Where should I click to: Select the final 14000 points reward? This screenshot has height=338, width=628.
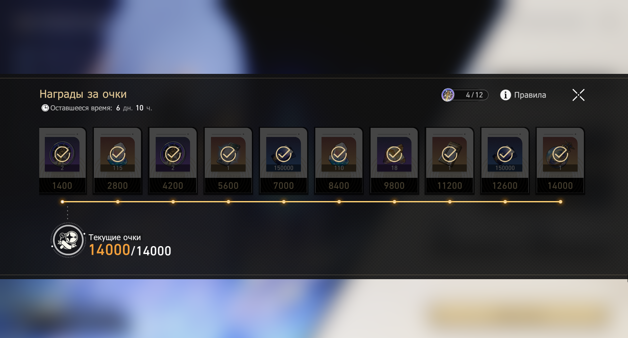pyautogui.click(x=560, y=161)
